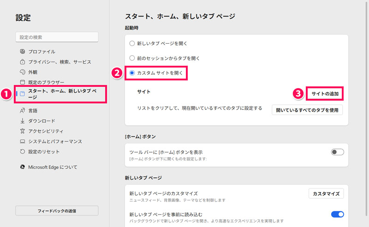The image size is (369, 227).
Task: Open the ダウンロード settings page
Action: [x=42, y=121]
